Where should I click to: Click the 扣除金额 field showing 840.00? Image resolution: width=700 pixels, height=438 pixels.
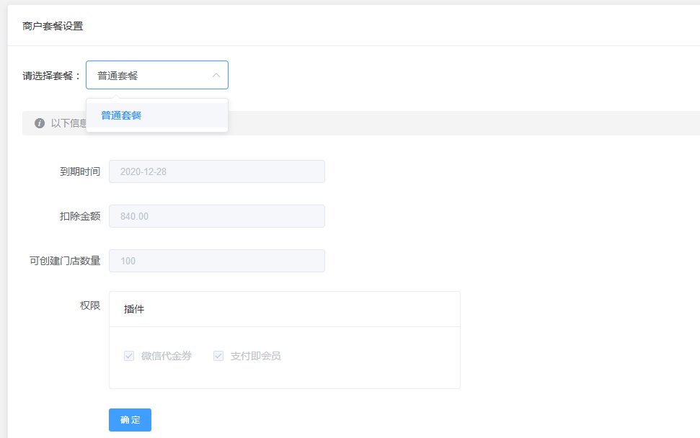pyautogui.click(x=216, y=216)
